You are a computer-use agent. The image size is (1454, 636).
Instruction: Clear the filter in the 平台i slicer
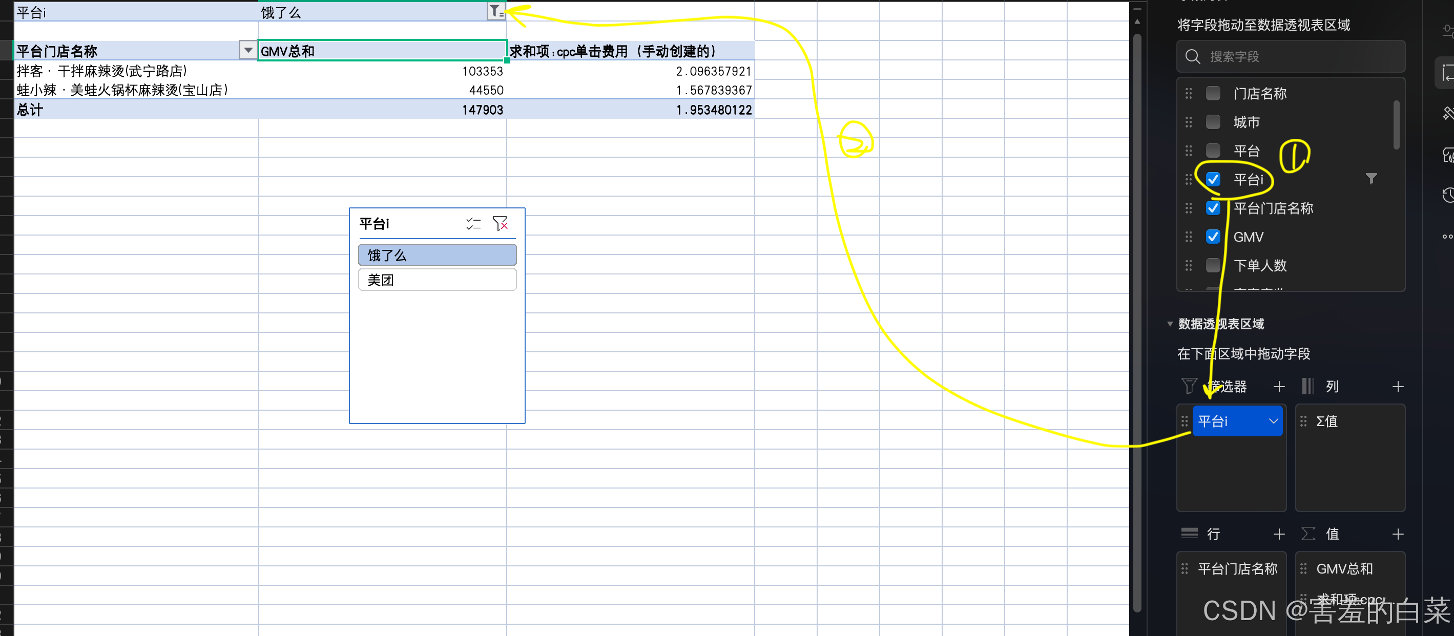(500, 224)
